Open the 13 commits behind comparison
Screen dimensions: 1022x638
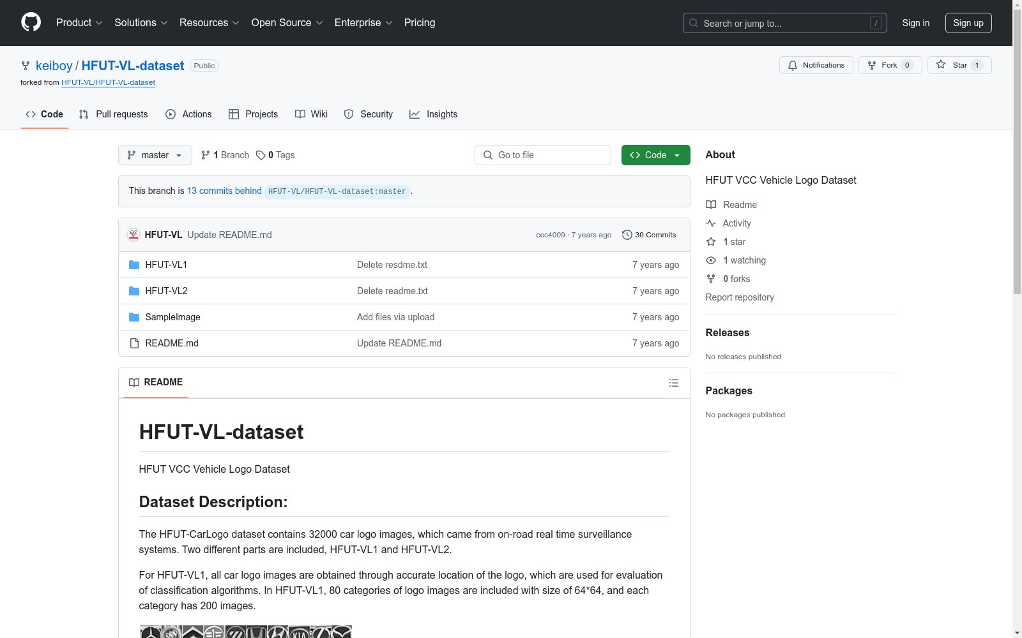[224, 191]
